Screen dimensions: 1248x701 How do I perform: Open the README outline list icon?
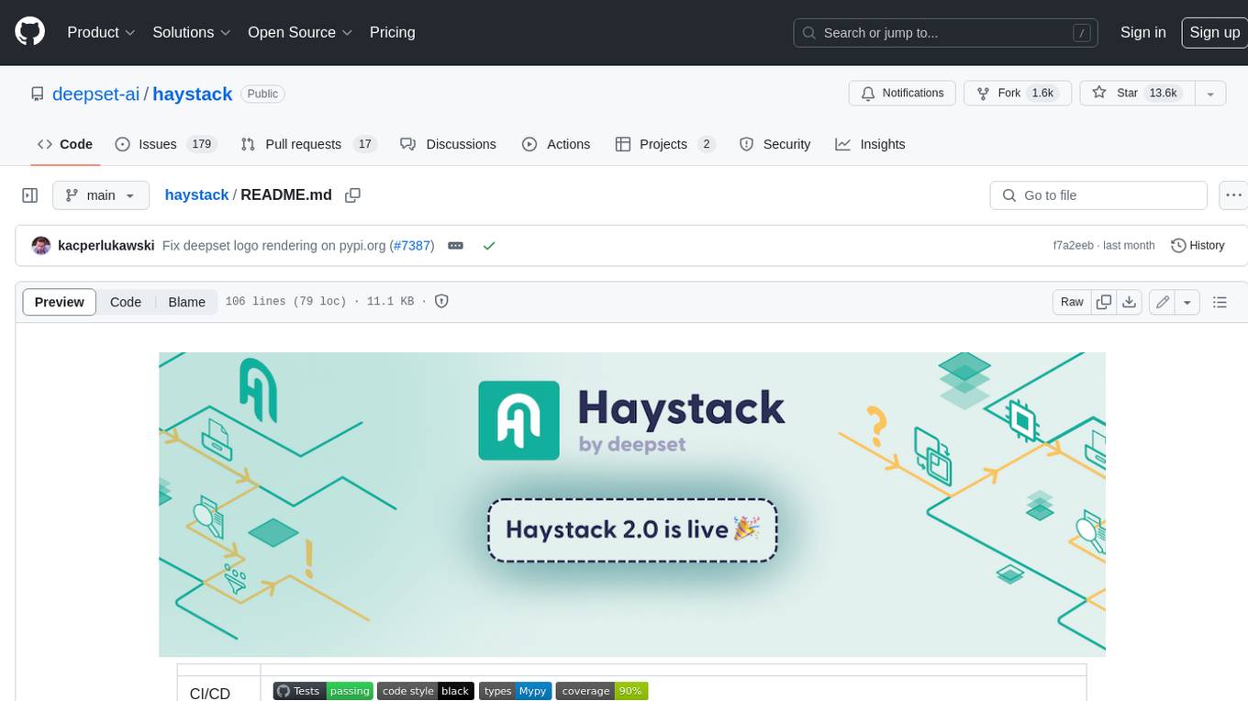point(1220,302)
